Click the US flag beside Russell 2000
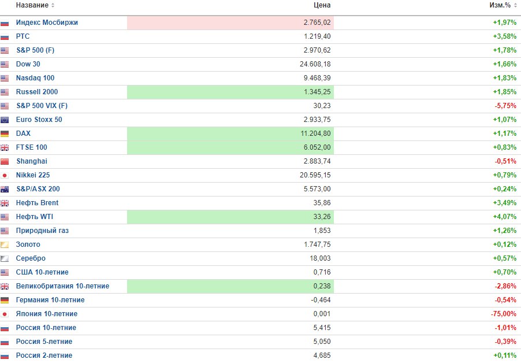 tap(5, 92)
